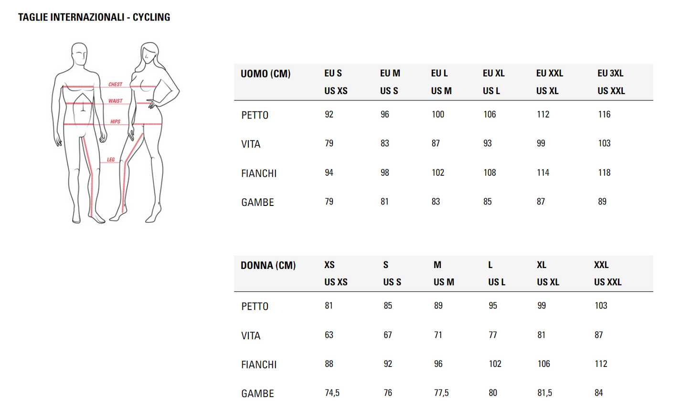
Task: Click the men's FIANCHI value 118
Action: 604,173
